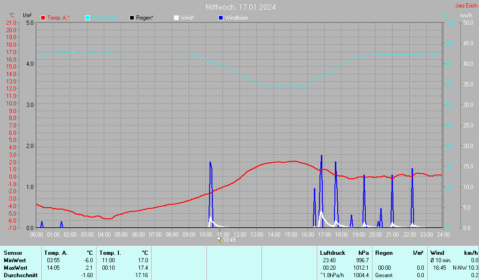479x280 pixels.
Task: Click the 'Luftdruck' column header
Action: (x=333, y=253)
